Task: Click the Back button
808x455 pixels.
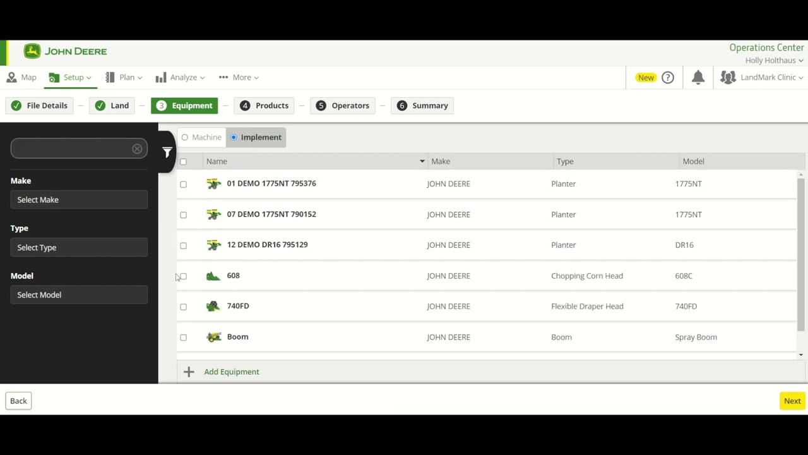Action: (18, 401)
